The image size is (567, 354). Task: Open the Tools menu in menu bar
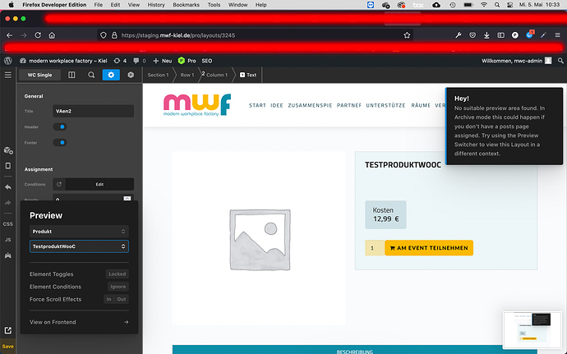click(x=214, y=5)
